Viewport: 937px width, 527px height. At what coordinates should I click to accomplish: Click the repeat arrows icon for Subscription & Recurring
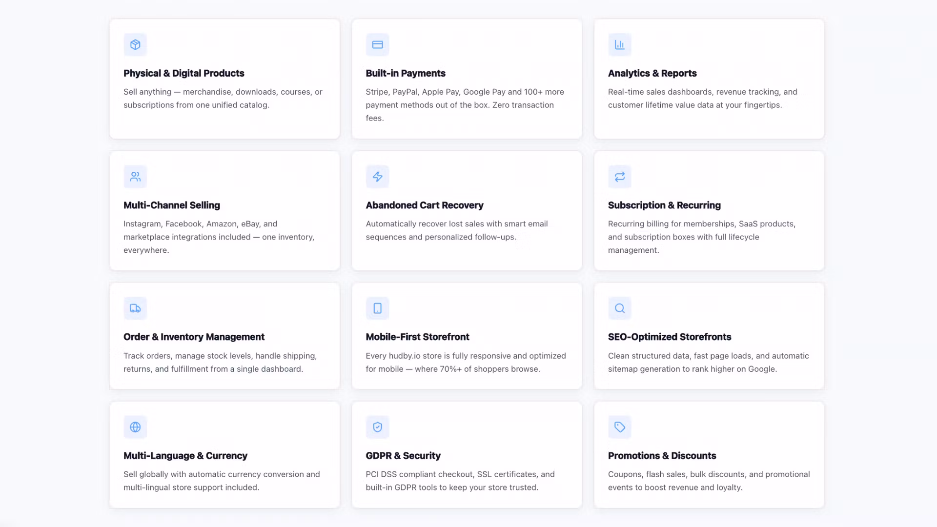[619, 177]
